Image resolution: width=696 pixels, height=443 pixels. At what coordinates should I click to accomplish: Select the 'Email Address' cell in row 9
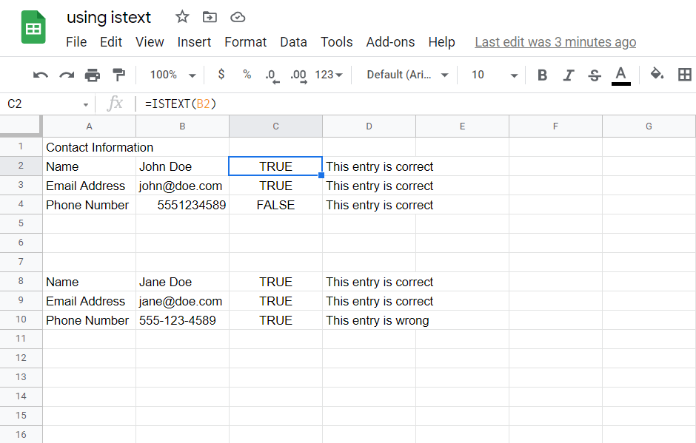89,301
